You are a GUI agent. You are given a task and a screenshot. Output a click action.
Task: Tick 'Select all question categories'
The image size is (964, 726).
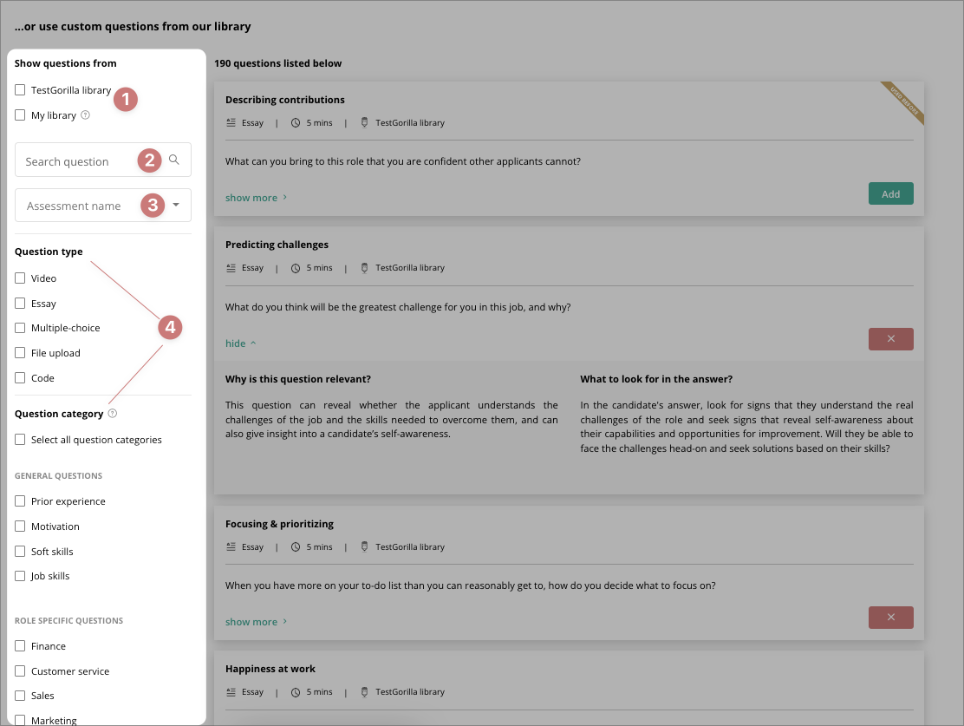pyautogui.click(x=19, y=439)
